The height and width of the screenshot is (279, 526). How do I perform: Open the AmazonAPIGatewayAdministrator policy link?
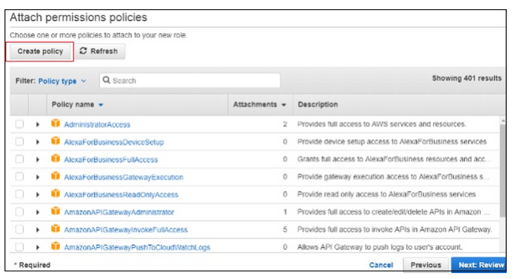click(x=119, y=212)
